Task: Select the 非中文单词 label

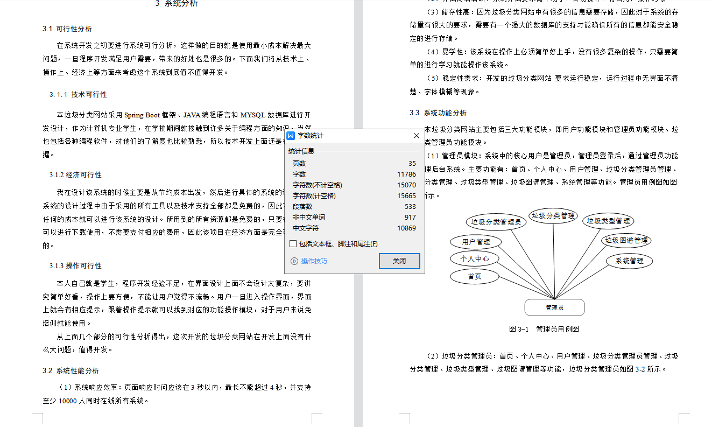Action: click(x=309, y=217)
